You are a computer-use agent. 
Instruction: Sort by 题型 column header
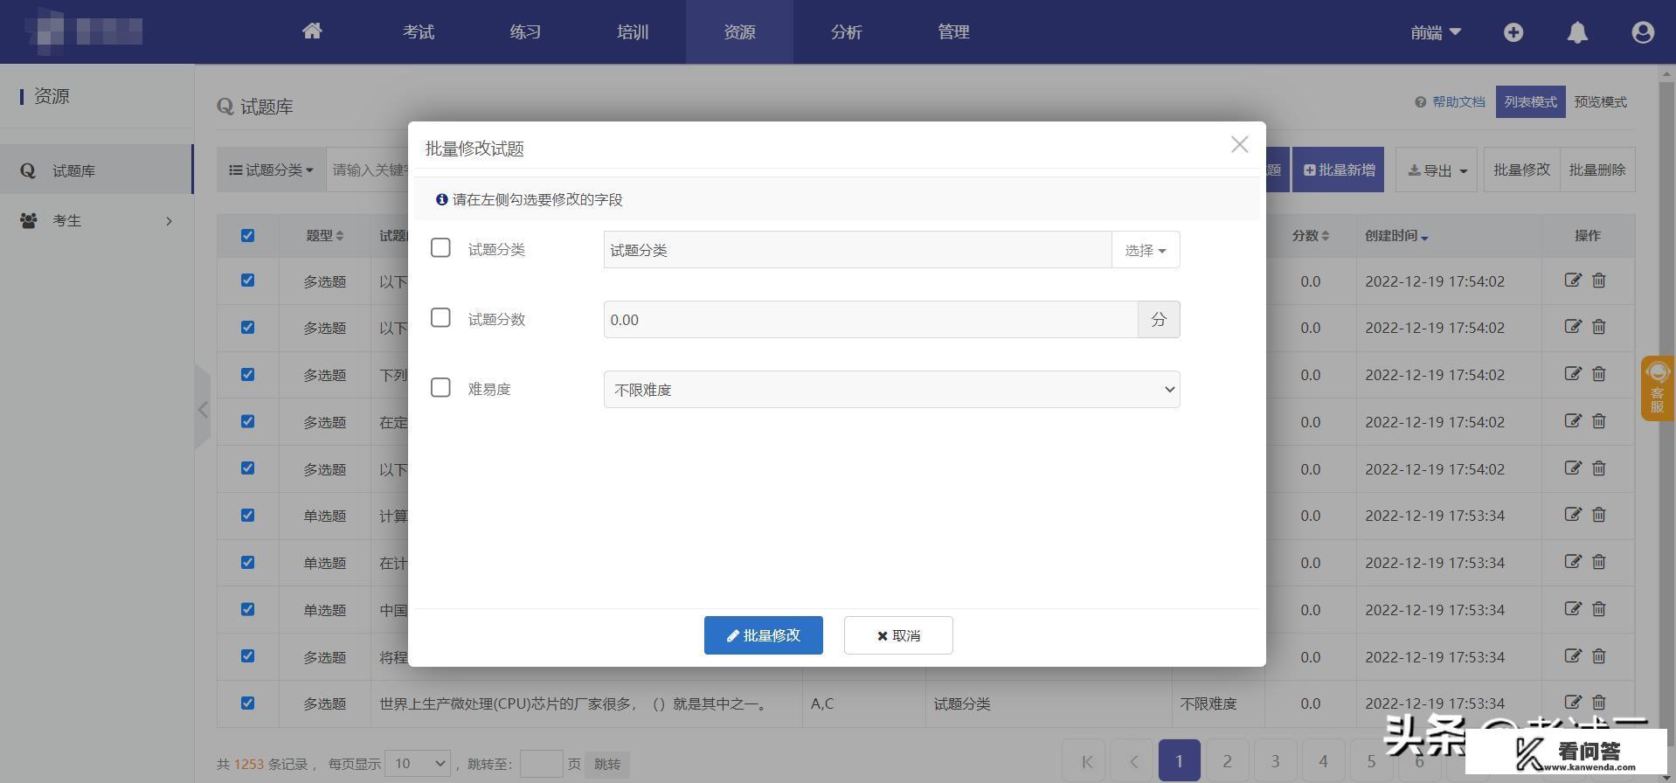pyautogui.click(x=324, y=235)
